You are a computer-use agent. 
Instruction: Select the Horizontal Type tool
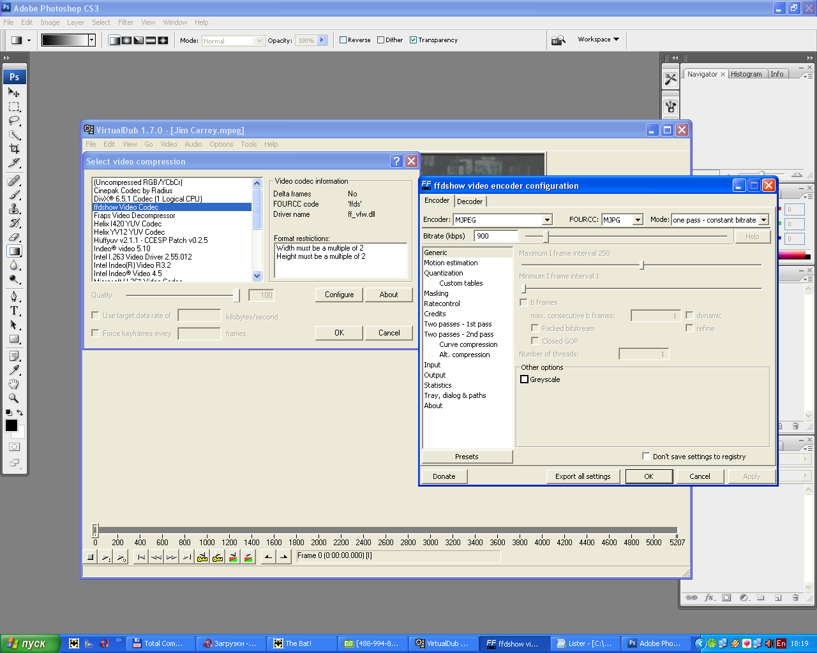pyautogui.click(x=14, y=311)
